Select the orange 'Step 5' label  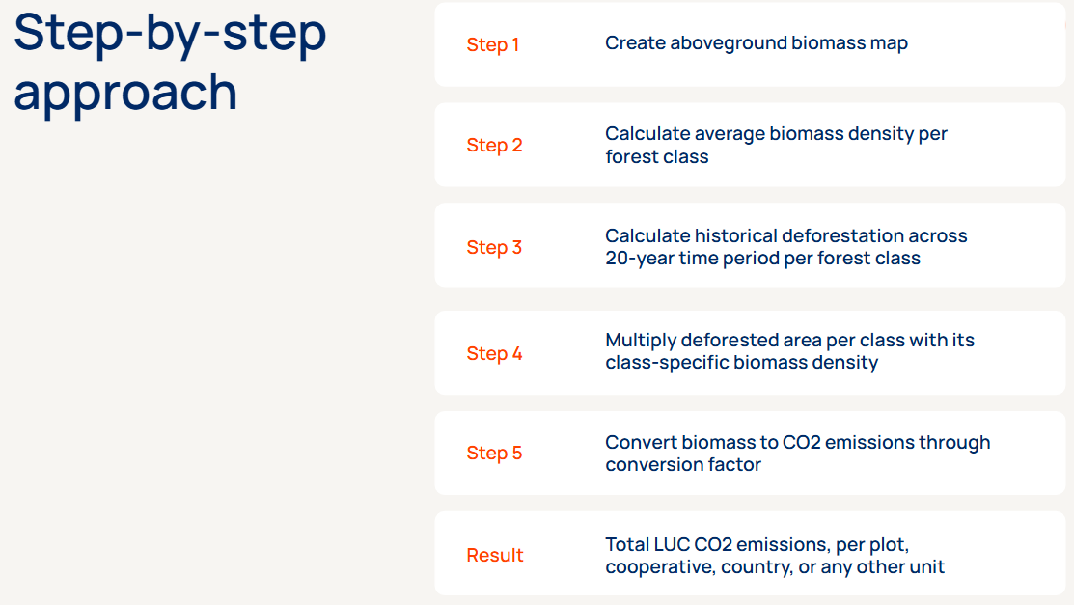494,453
